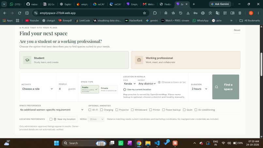This screenshot has height=148, width=263.
Task: Check the Power backup checkbox
Action: tap(163, 110)
